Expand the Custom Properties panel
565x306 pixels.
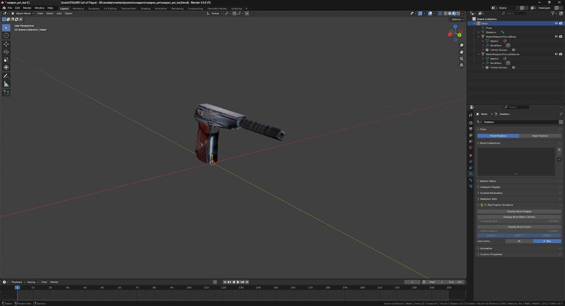pos(519,254)
